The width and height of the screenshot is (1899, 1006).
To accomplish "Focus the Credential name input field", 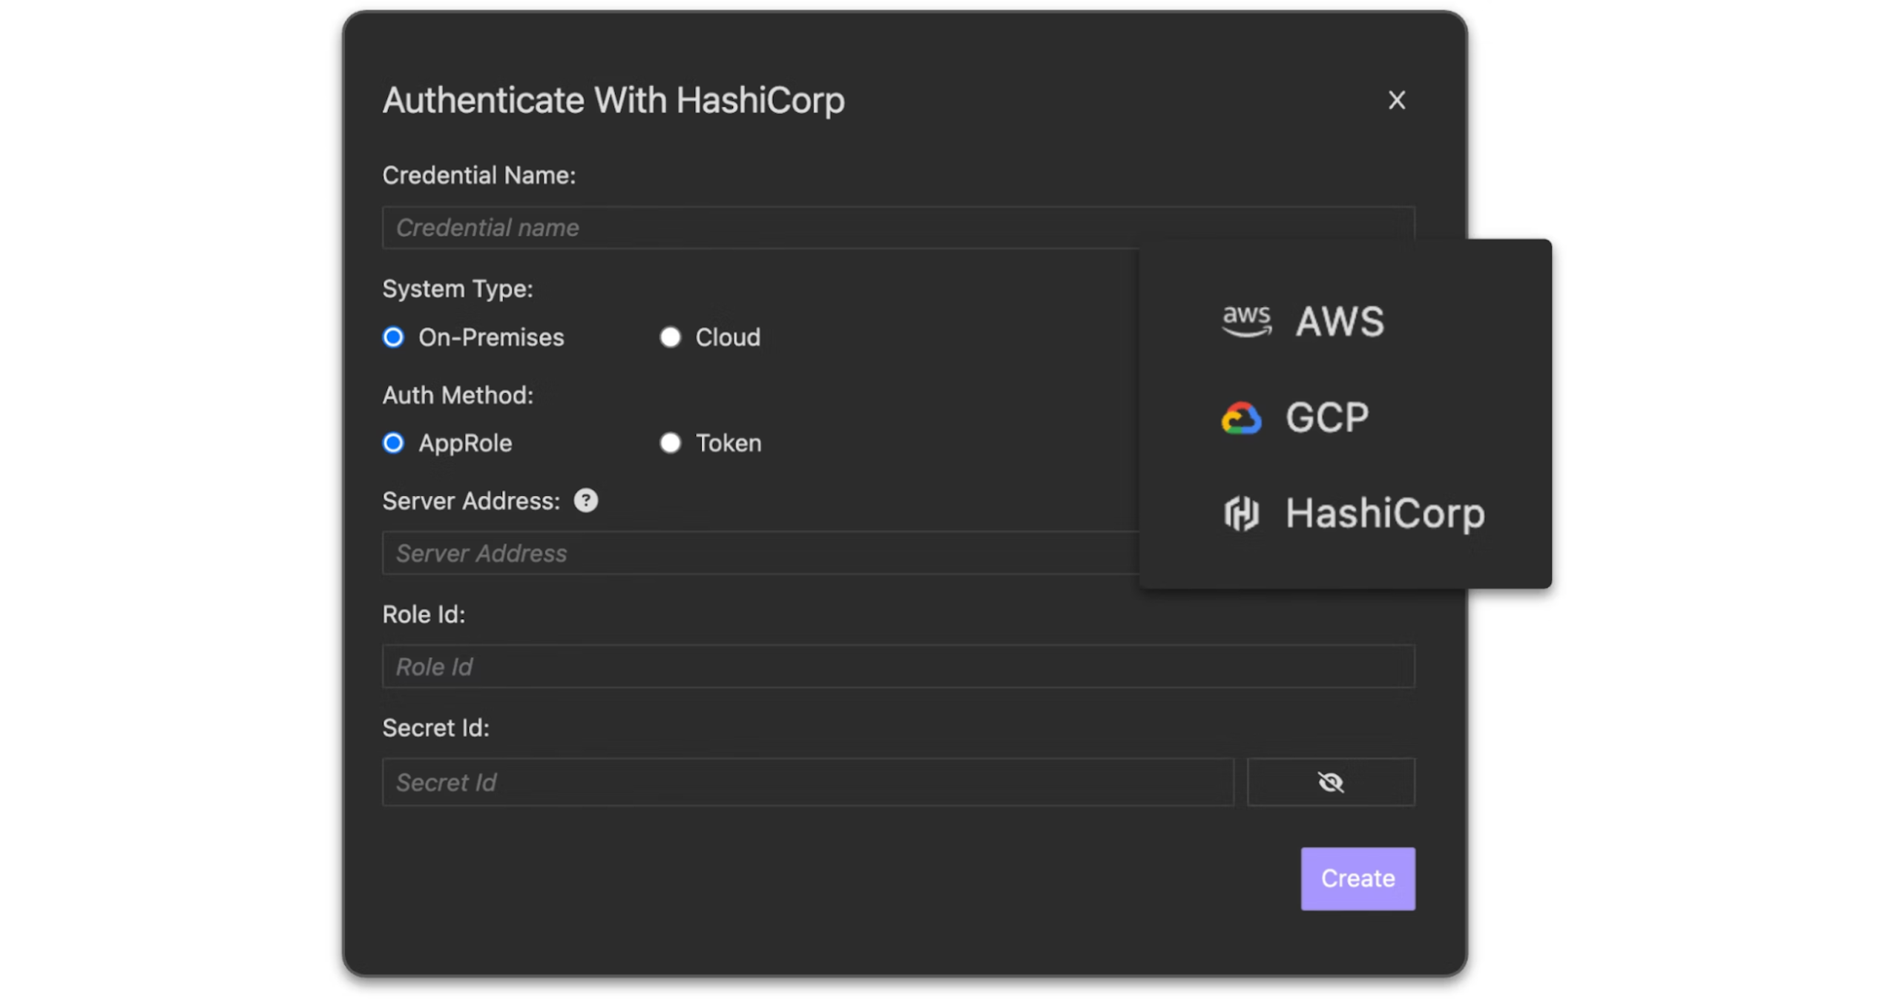I will click(757, 228).
